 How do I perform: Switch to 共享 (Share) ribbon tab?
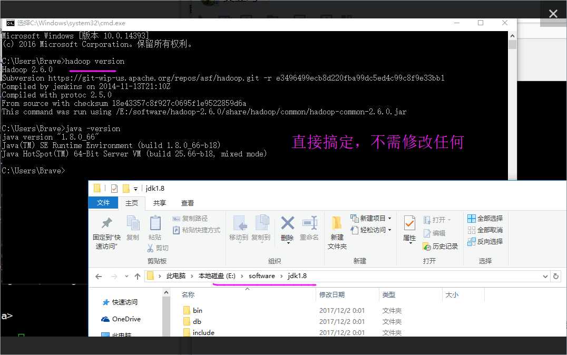tap(160, 203)
